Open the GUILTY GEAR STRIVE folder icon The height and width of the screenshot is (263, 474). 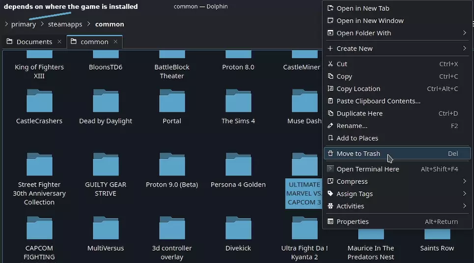pyautogui.click(x=106, y=164)
